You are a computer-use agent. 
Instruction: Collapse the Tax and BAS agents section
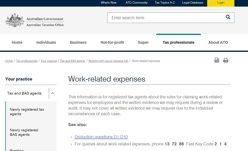point(52,93)
